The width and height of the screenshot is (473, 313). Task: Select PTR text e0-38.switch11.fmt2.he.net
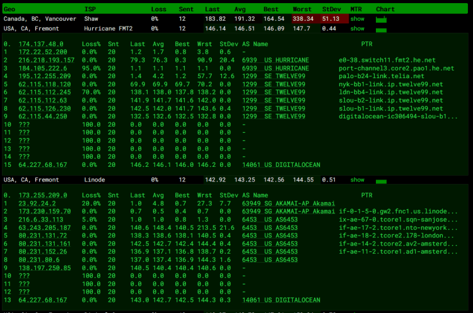click(x=387, y=60)
